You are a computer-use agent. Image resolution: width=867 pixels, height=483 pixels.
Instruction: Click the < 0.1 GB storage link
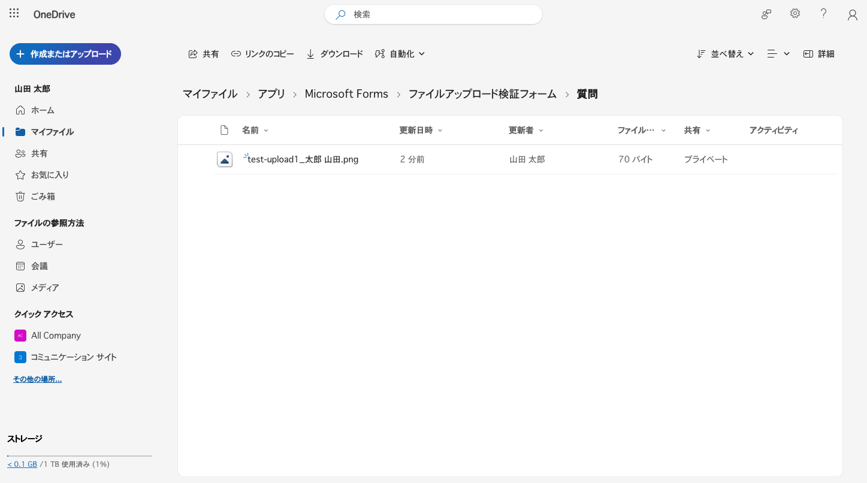(x=22, y=464)
